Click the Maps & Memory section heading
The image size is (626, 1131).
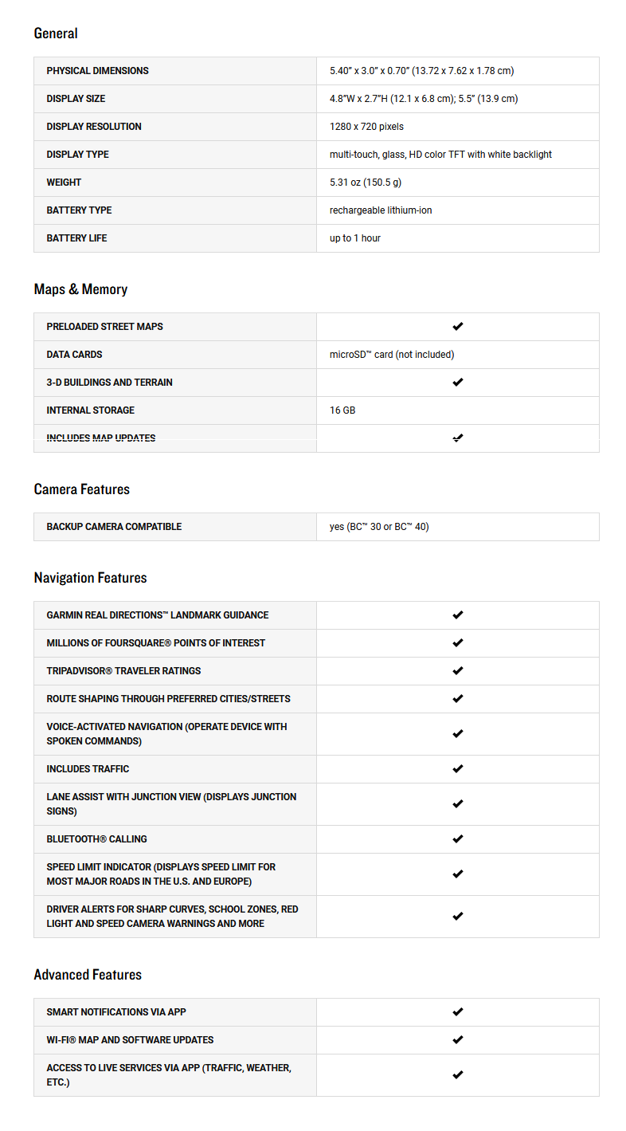pyautogui.click(x=80, y=289)
